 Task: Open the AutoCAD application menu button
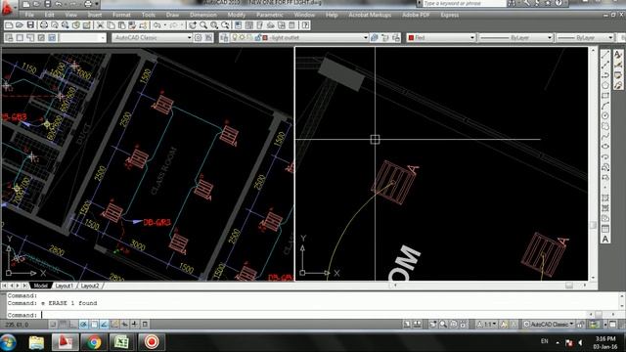pos(7,8)
